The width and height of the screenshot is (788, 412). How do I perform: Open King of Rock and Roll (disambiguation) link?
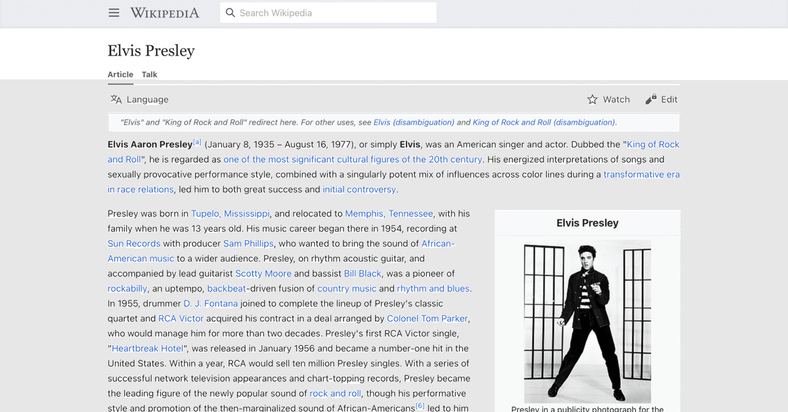click(x=544, y=122)
